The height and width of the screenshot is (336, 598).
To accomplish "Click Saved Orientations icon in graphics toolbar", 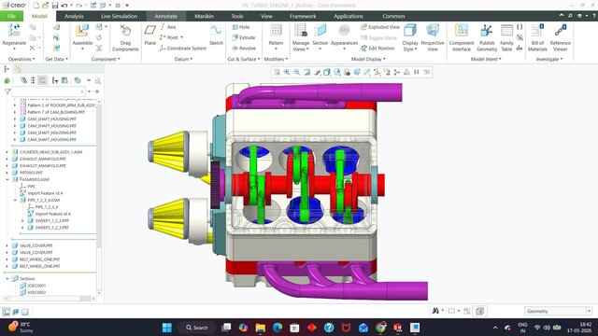I will [x=337, y=72].
